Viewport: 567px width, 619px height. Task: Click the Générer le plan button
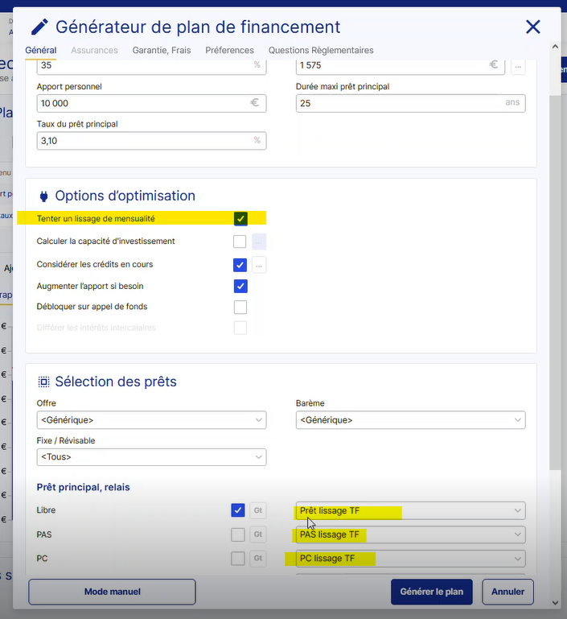432,592
